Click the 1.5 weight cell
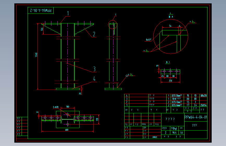 [x=188, y=102]
